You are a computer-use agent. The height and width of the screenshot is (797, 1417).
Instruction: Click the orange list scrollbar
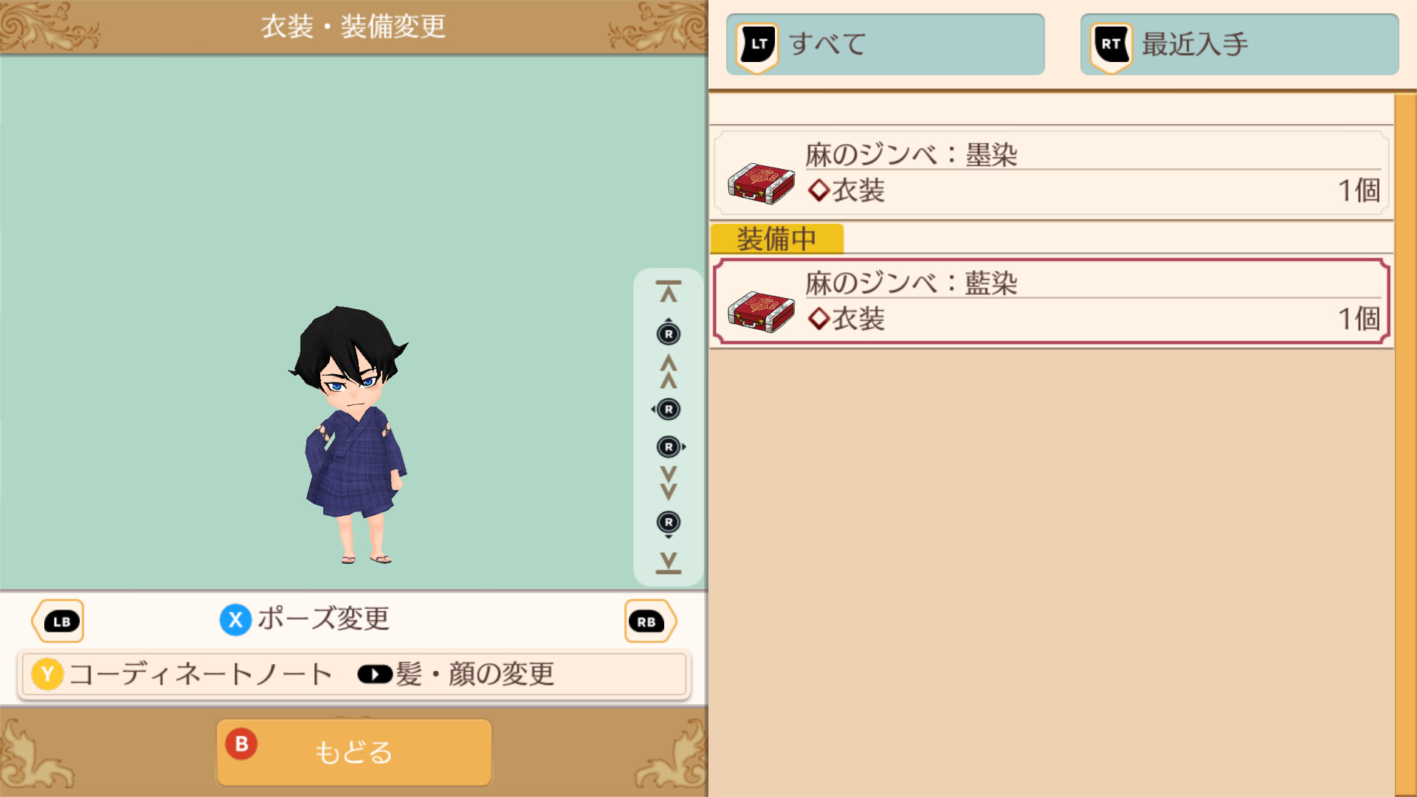(1405, 444)
